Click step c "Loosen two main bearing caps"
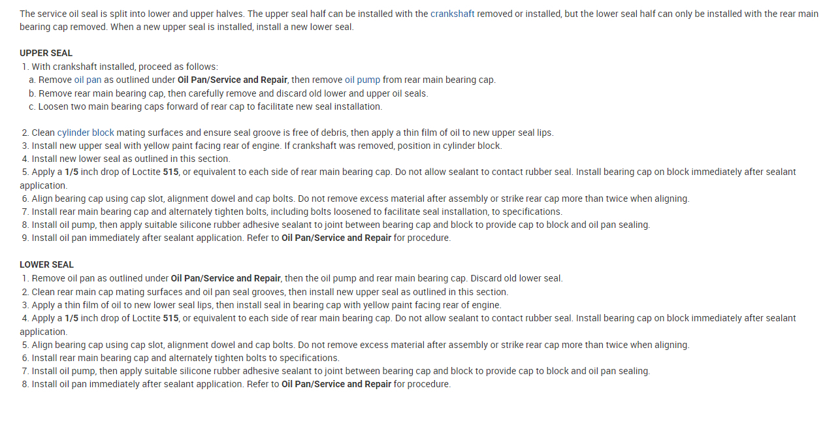 pos(210,106)
